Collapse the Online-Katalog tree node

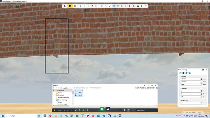(55, 100)
